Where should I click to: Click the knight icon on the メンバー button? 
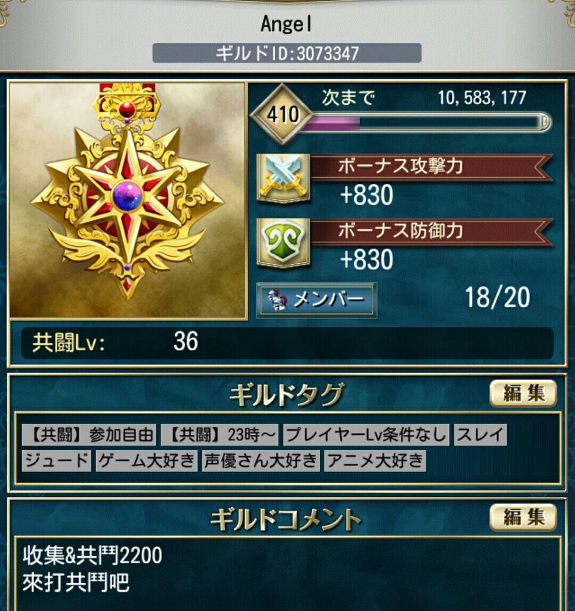tap(277, 300)
